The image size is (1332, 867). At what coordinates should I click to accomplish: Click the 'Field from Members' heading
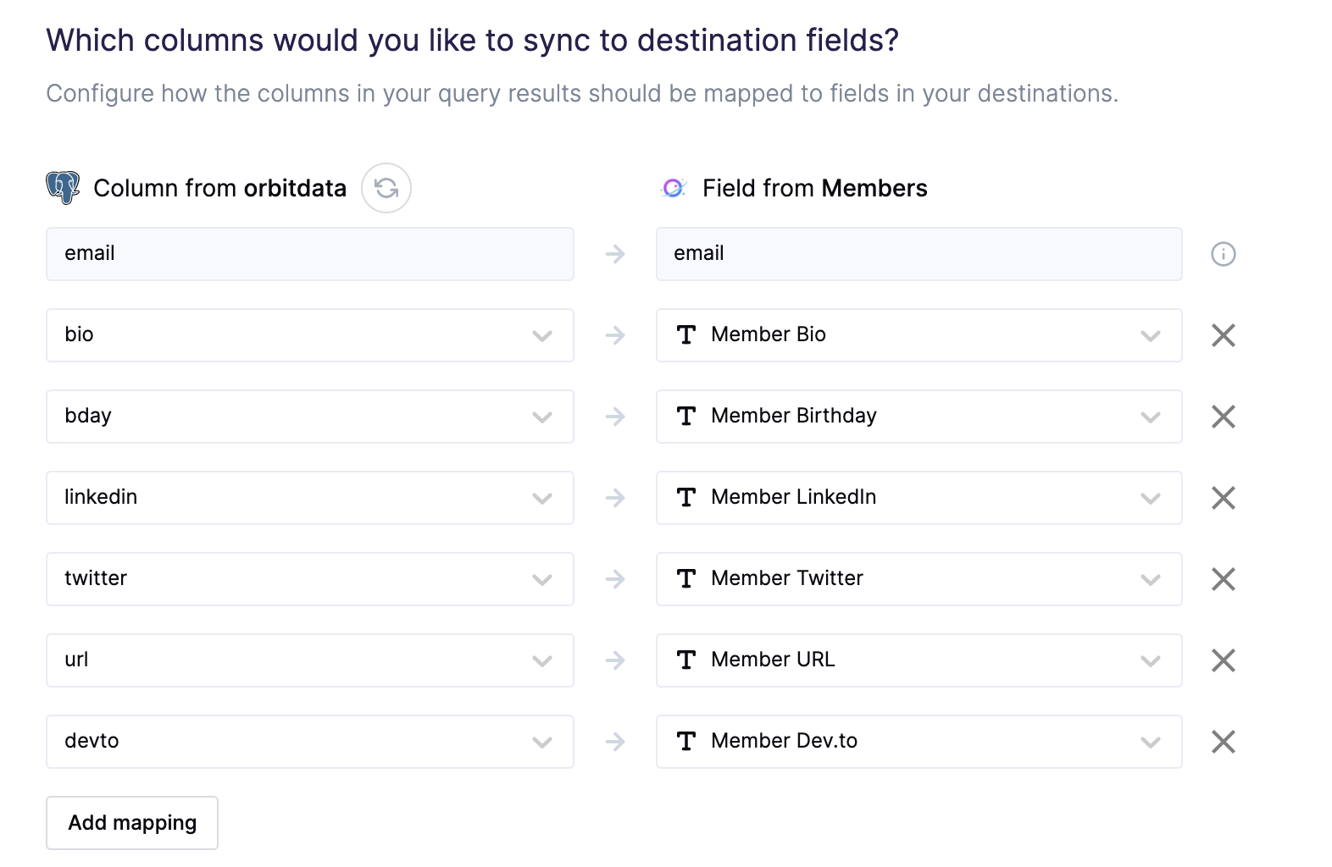point(815,188)
